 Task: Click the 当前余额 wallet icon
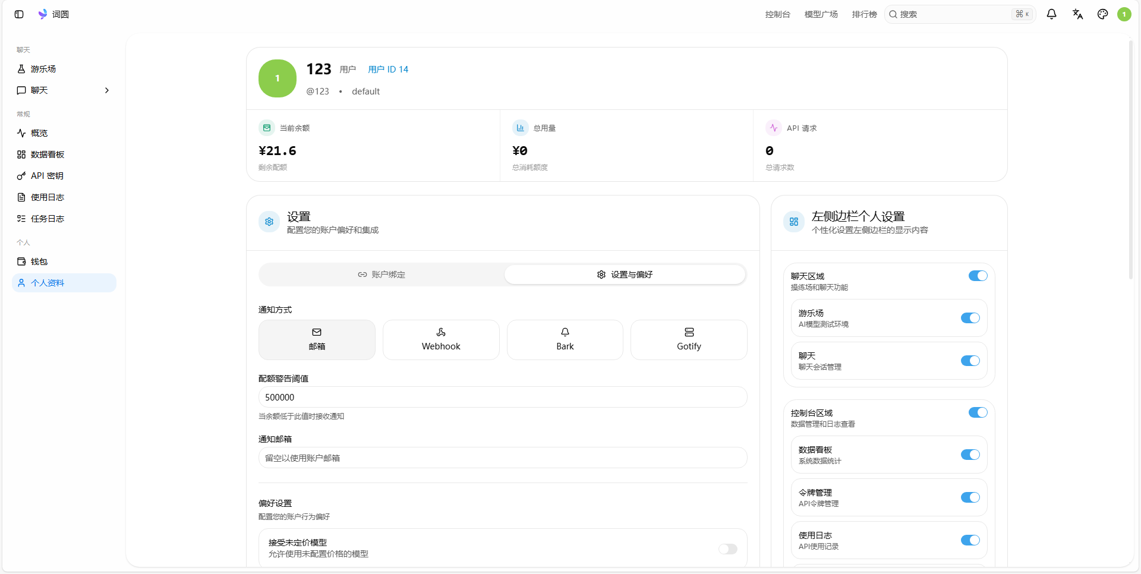tap(267, 128)
